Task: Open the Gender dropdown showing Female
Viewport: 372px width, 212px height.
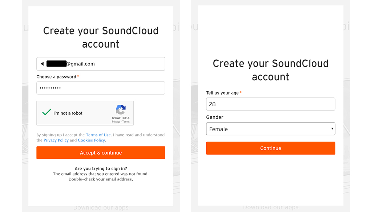Action: pos(271,129)
